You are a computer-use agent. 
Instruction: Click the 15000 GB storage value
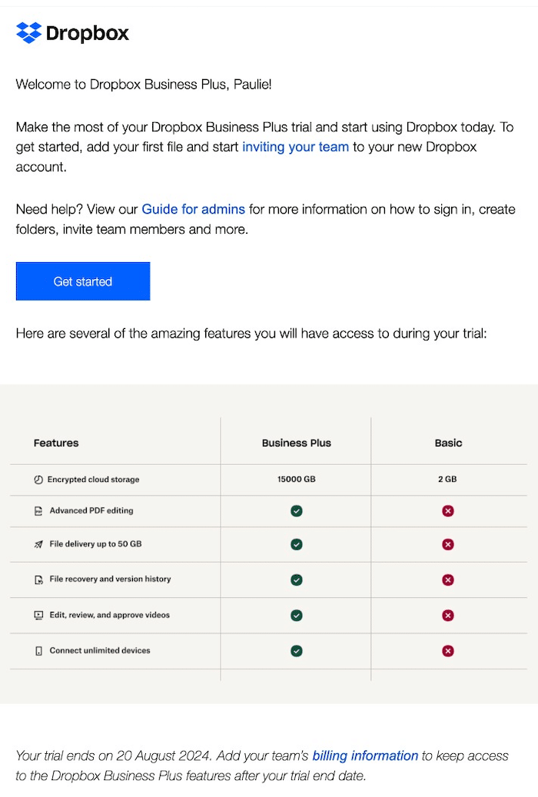tap(296, 479)
